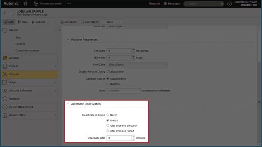Viewport: 262px width, 147px height.
Task: Click the Version Management clock icon
Action: coord(5,107)
